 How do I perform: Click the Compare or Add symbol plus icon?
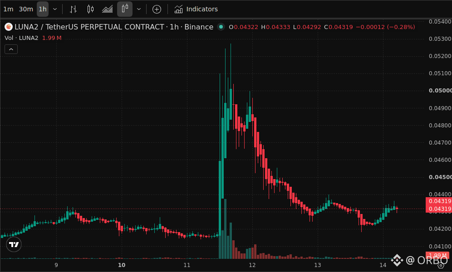157,9
